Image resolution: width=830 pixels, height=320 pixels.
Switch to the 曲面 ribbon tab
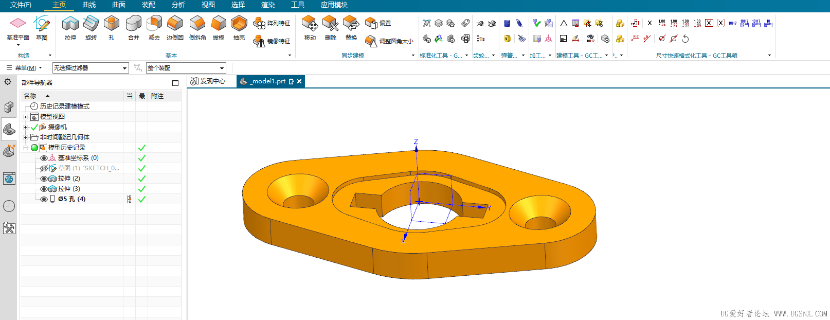click(x=119, y=5)
